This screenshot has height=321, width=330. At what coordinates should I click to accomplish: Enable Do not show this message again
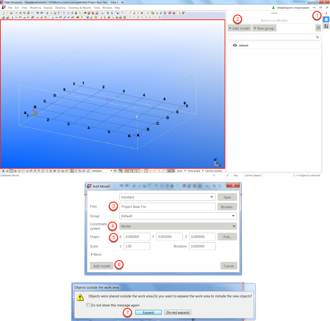click(x=88, y=305)
